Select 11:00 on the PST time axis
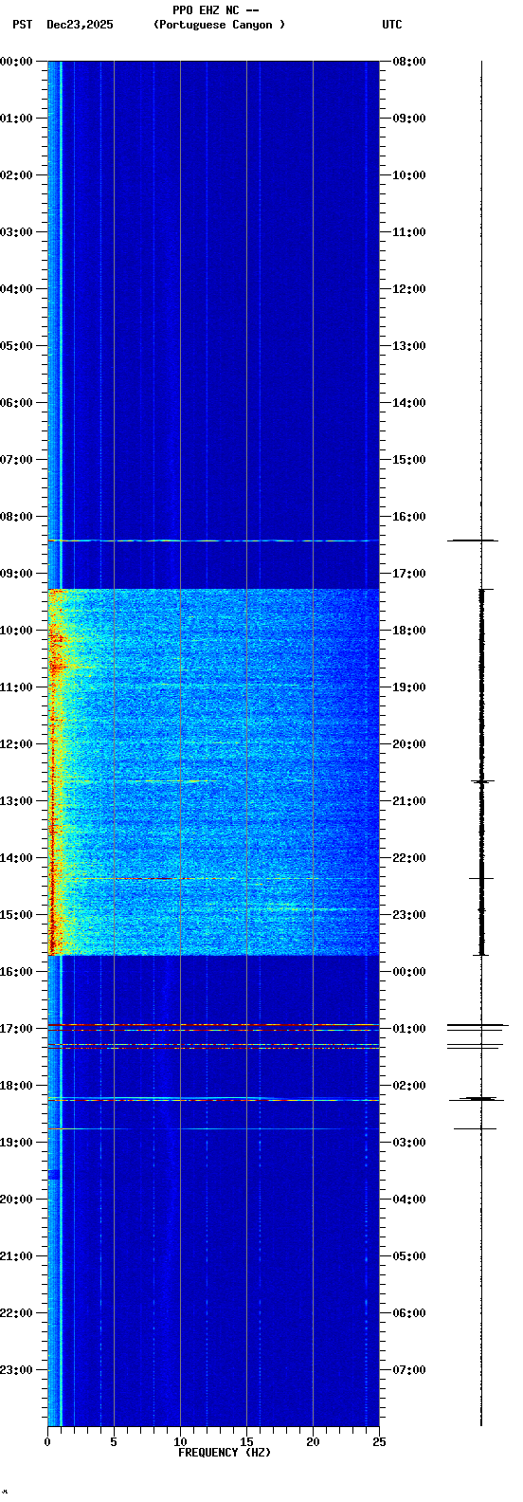This screenshot has width=523, height=1502. 17,687
